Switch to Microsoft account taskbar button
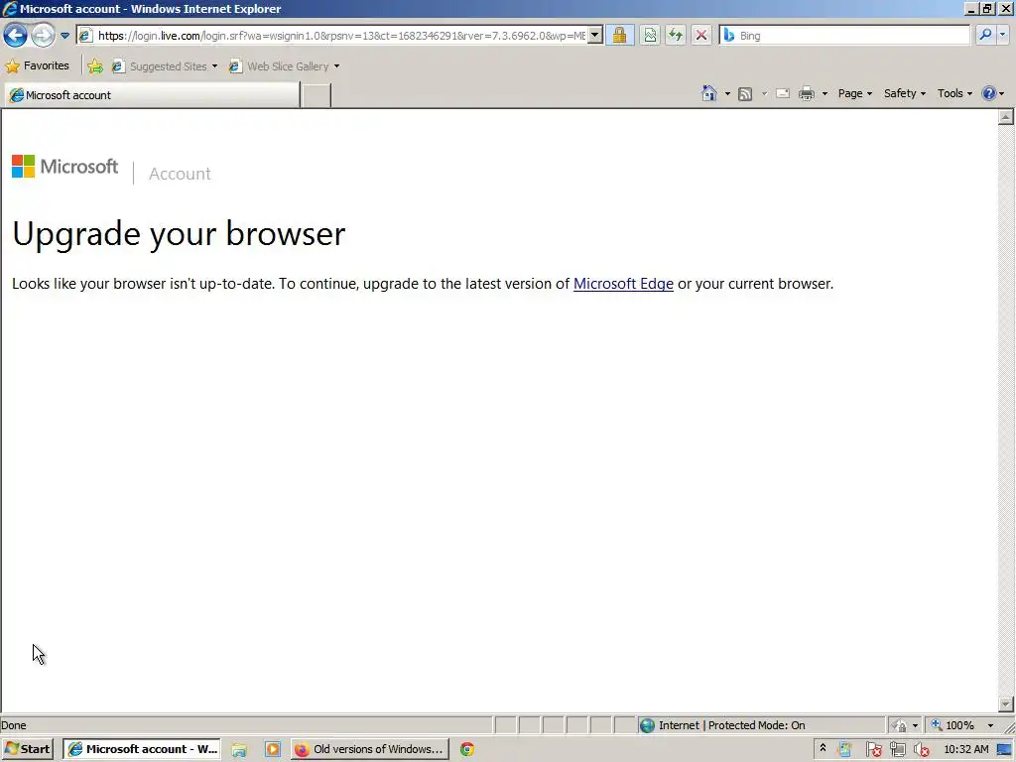1016x762 pixels. click(142, 749)
